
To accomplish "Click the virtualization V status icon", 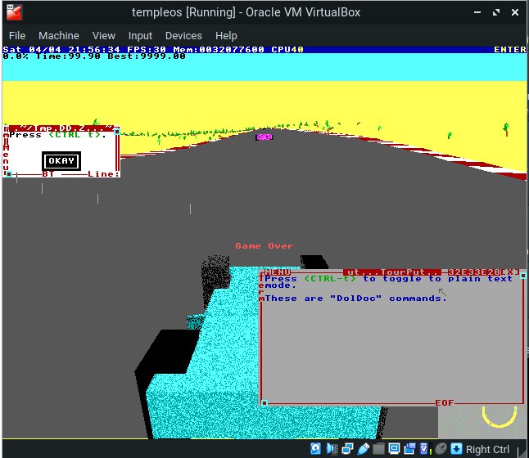I will (x=425, y=448).
